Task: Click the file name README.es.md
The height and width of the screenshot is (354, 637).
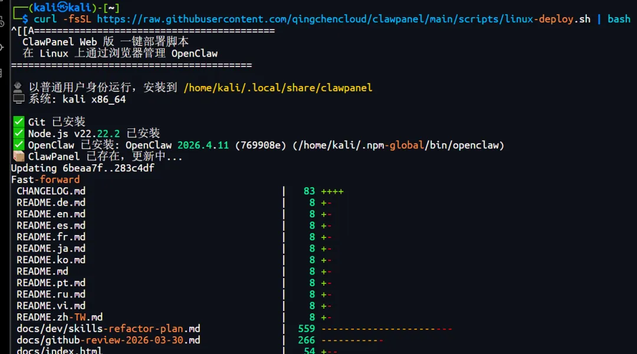Action: (x=51, y=225)
